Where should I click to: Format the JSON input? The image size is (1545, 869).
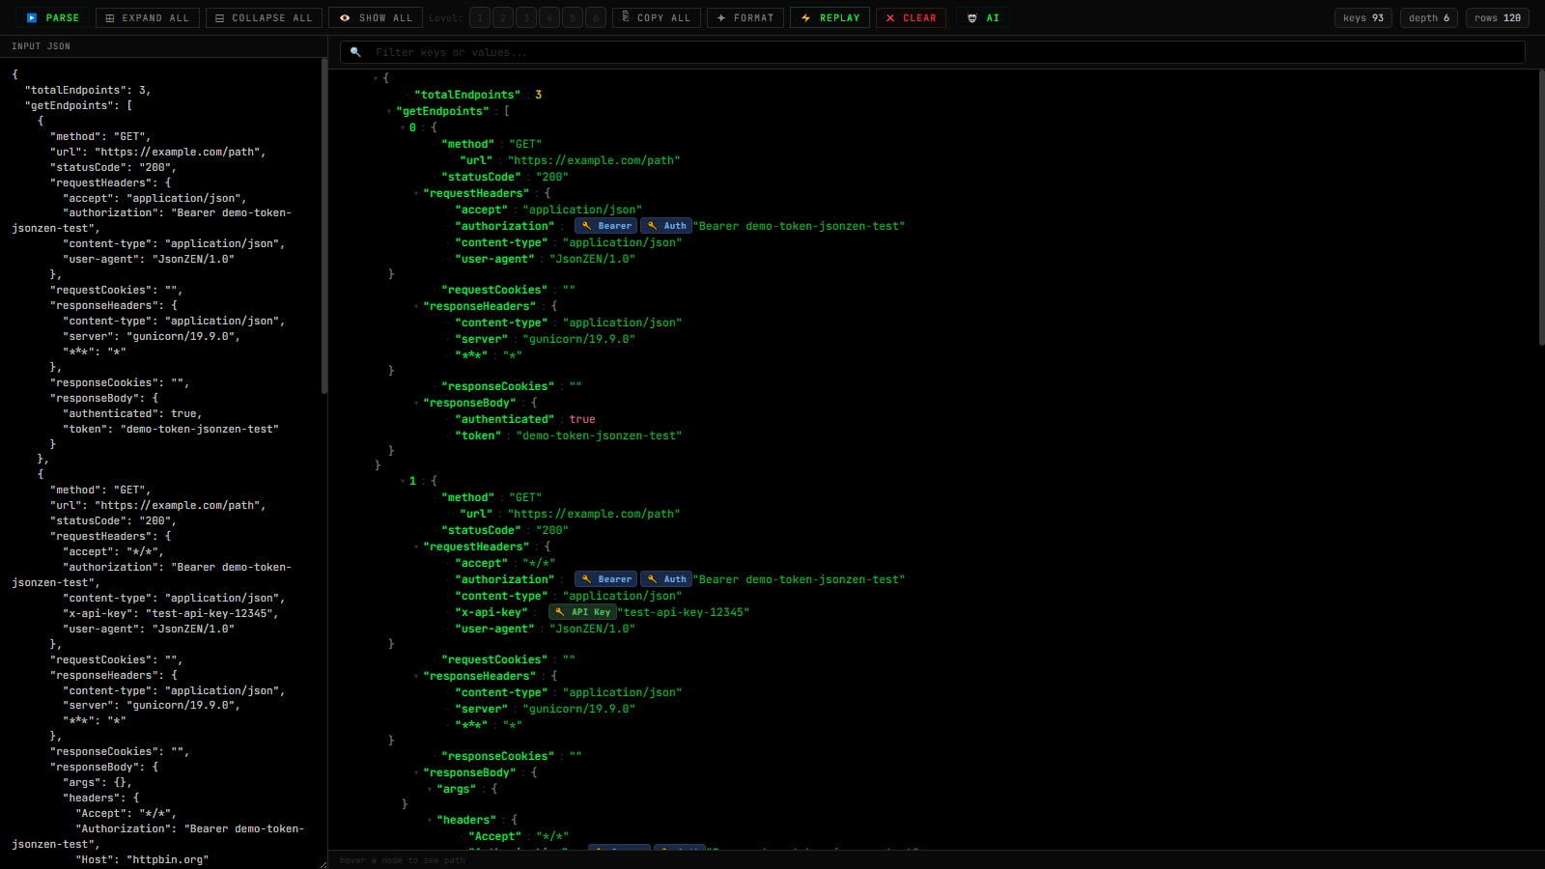tap(745, 17)
